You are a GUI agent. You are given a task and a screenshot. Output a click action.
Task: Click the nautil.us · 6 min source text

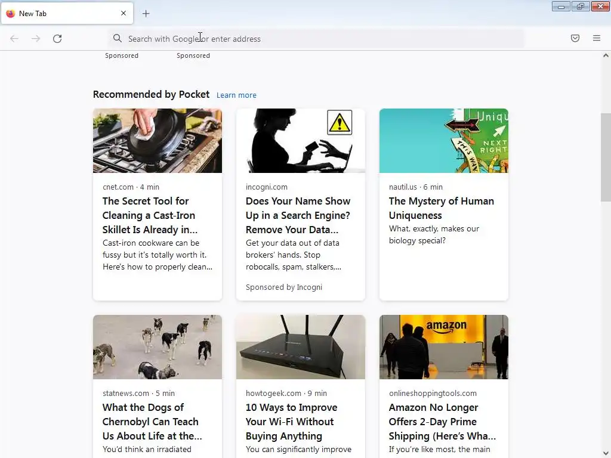click(416, 187)
